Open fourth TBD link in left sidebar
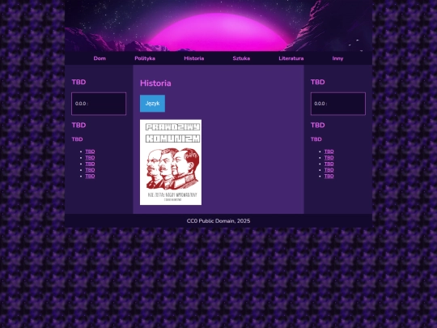This screenshot has width=437, height=328. tap(90, 170)
